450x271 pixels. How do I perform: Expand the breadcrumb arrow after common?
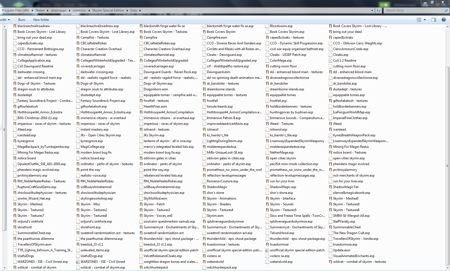point(89,10)
